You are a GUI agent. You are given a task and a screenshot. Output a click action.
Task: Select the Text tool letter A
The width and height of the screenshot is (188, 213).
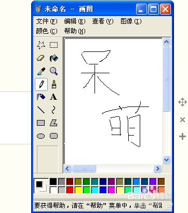coord(53,97)
